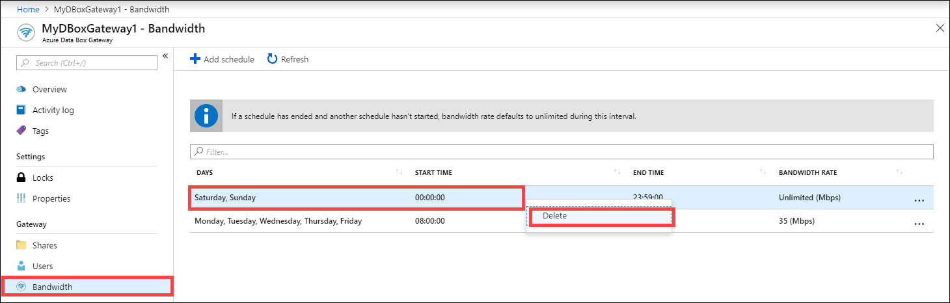Click the Refresh circular arrow icon
The width and height of the screenshot is (950, 303).
pos(273,59)
